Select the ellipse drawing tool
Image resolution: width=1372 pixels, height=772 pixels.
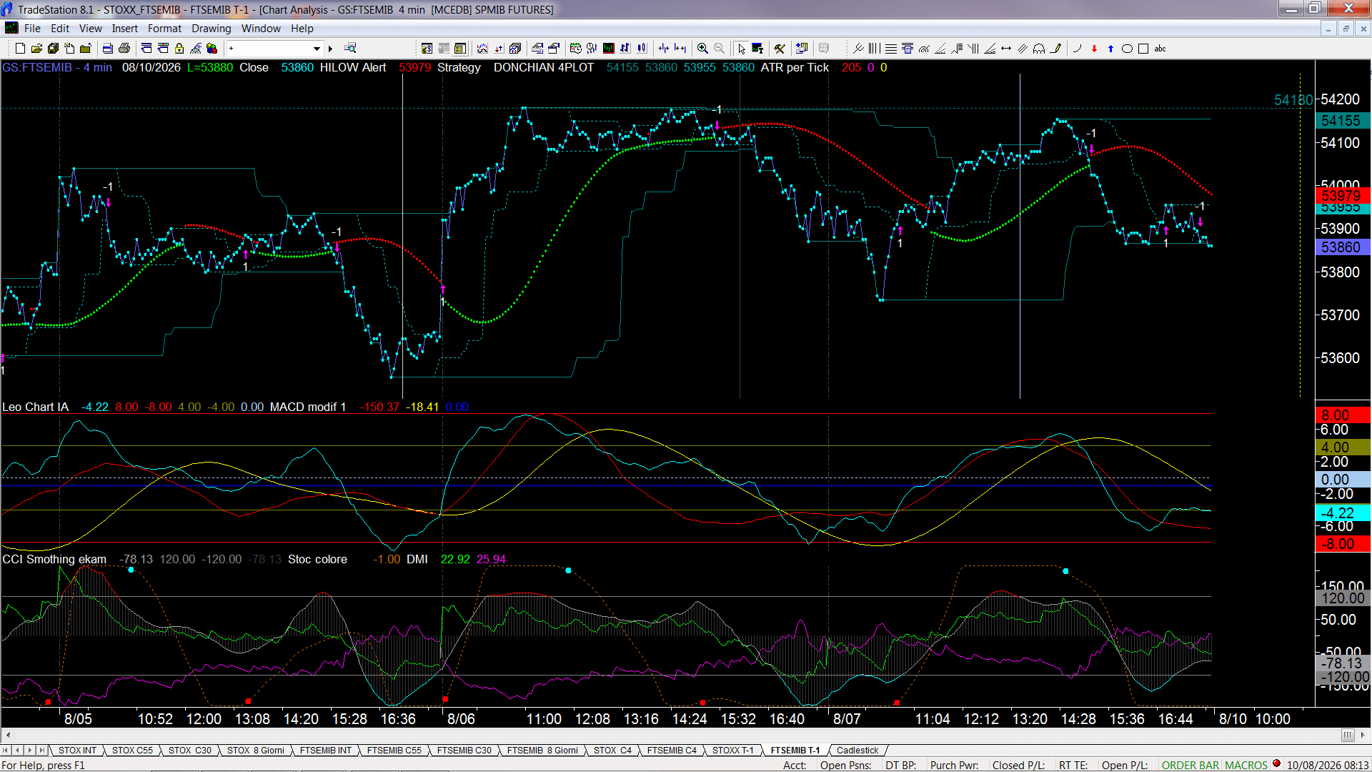coord(1127,49)
